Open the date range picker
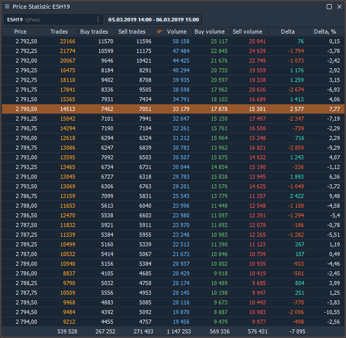346x338 pixels. pyautogui.click(x=154, y=20)
